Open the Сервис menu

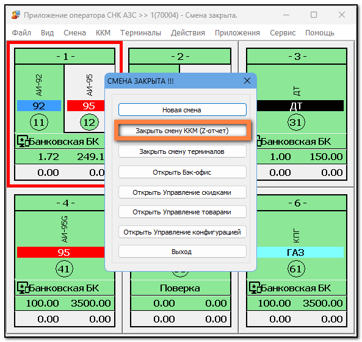point(283,33)
